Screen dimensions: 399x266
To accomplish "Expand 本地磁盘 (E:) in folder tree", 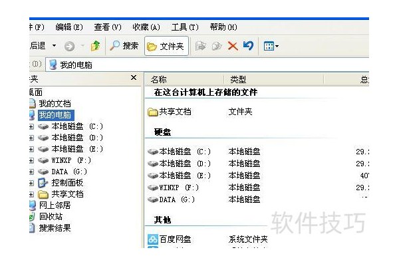I will click(x=31, y=149).
